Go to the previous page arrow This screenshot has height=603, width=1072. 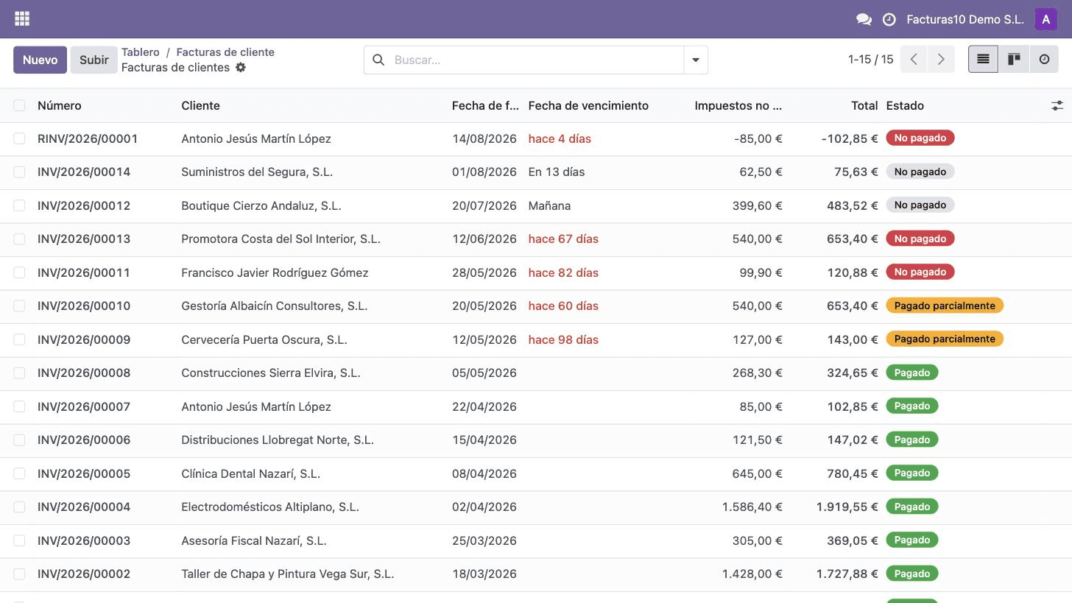coord(914,60)
